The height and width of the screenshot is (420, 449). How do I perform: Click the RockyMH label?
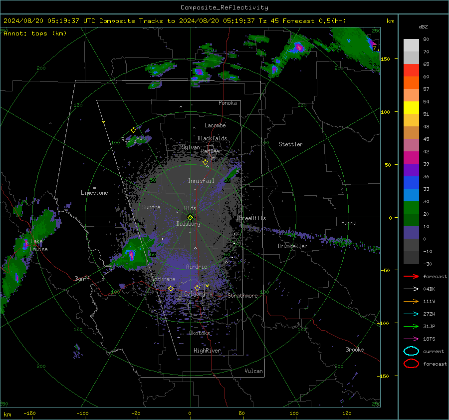[x=132, y=140]
